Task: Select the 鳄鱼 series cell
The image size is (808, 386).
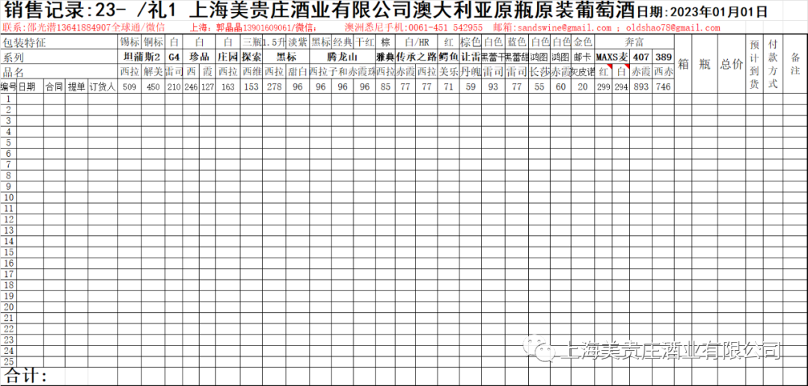Action: point(448,57)
